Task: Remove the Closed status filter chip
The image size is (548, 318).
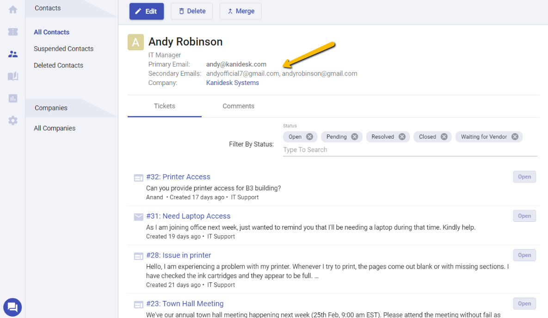Action: [443, 136]
